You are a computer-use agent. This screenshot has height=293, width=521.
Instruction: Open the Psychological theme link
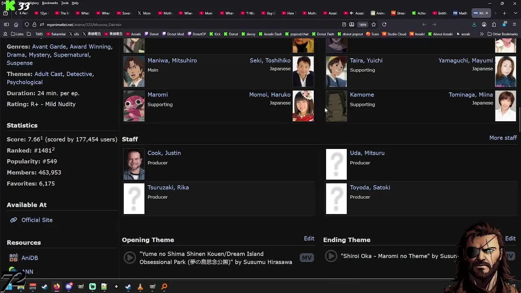pyautogui.click(x=24, y=82)
